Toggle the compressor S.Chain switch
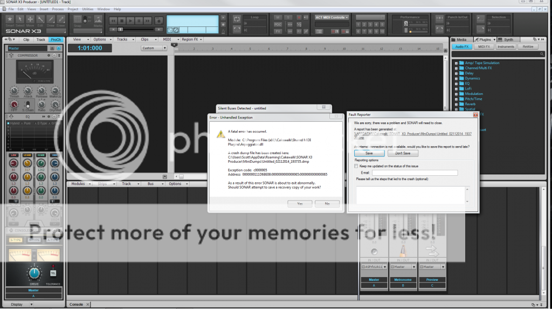The height and width of the screenshot is (310, 552). [x=29, y=104]
